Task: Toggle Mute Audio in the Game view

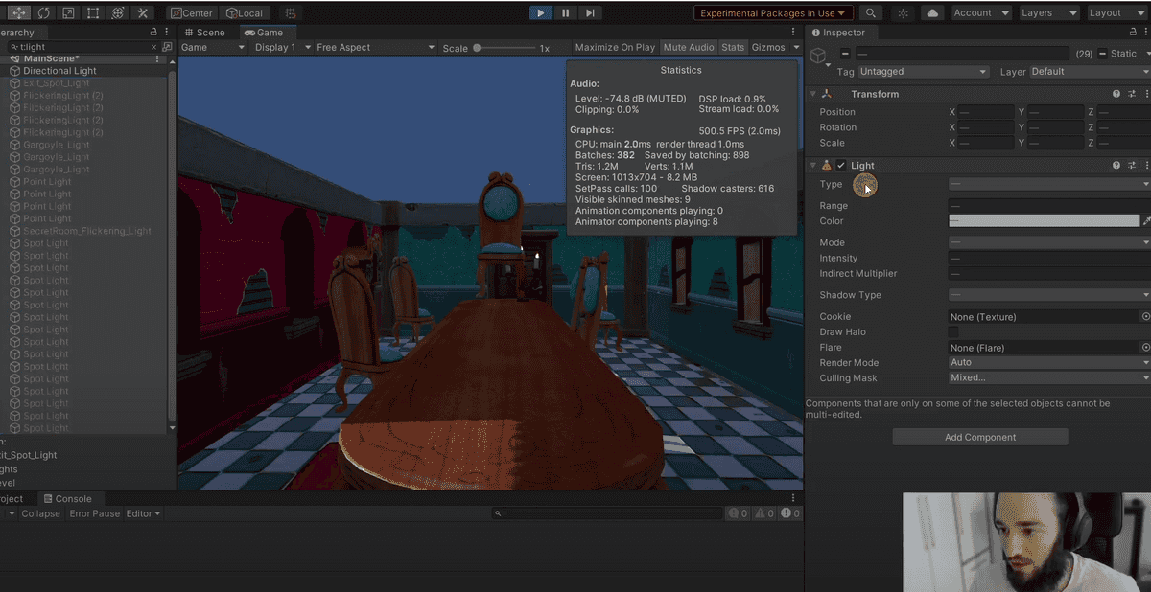Action: tap(689, 47)
